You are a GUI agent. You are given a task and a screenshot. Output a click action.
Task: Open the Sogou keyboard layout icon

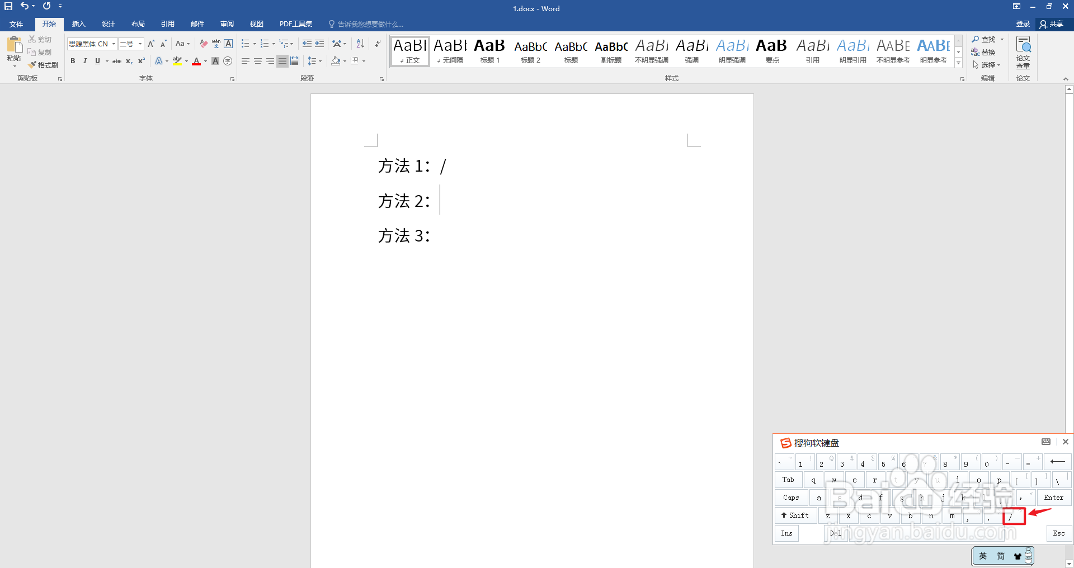(x=1045, y=442)
